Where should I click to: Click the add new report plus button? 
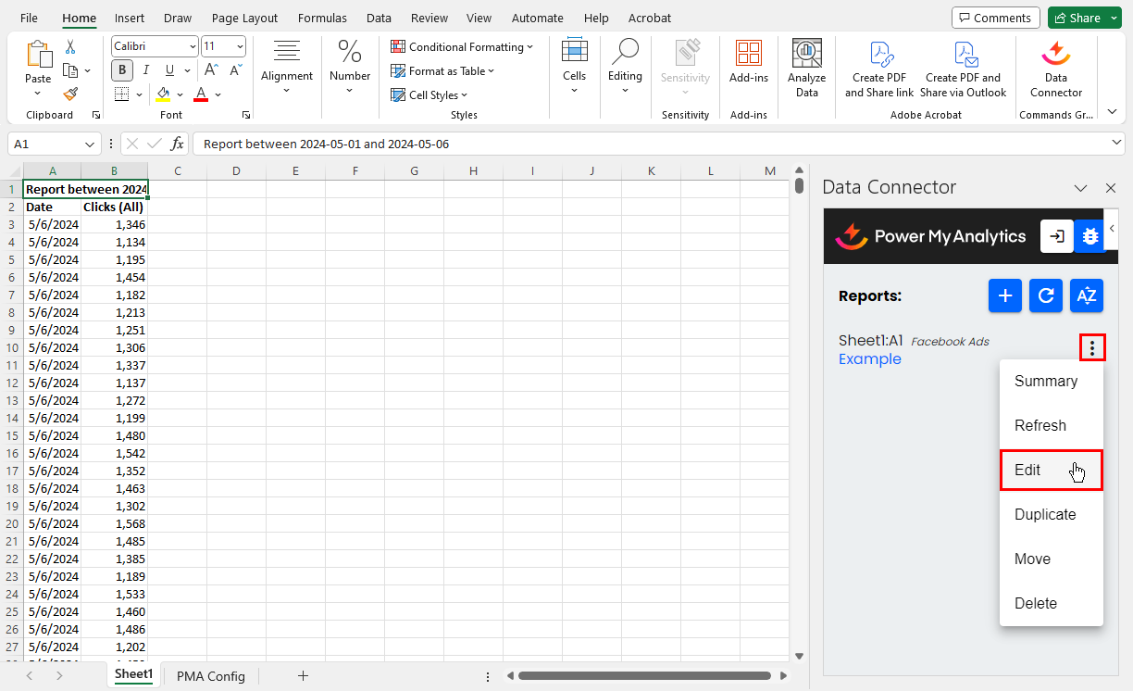[x=1005, y=295]
